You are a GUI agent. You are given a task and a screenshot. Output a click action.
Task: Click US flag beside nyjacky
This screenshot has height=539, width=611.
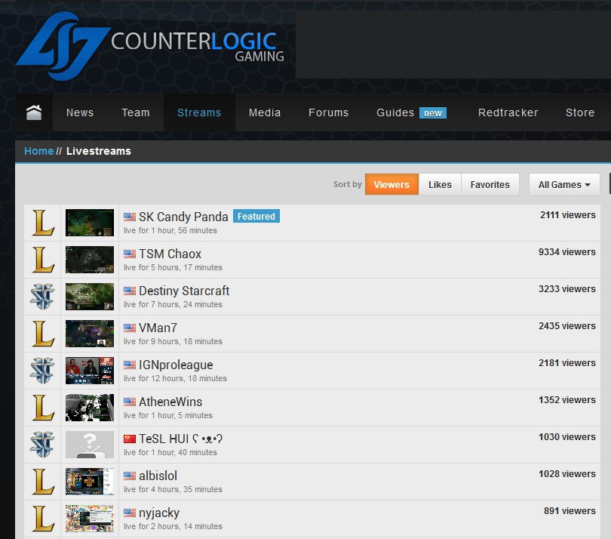coord(130,513)
